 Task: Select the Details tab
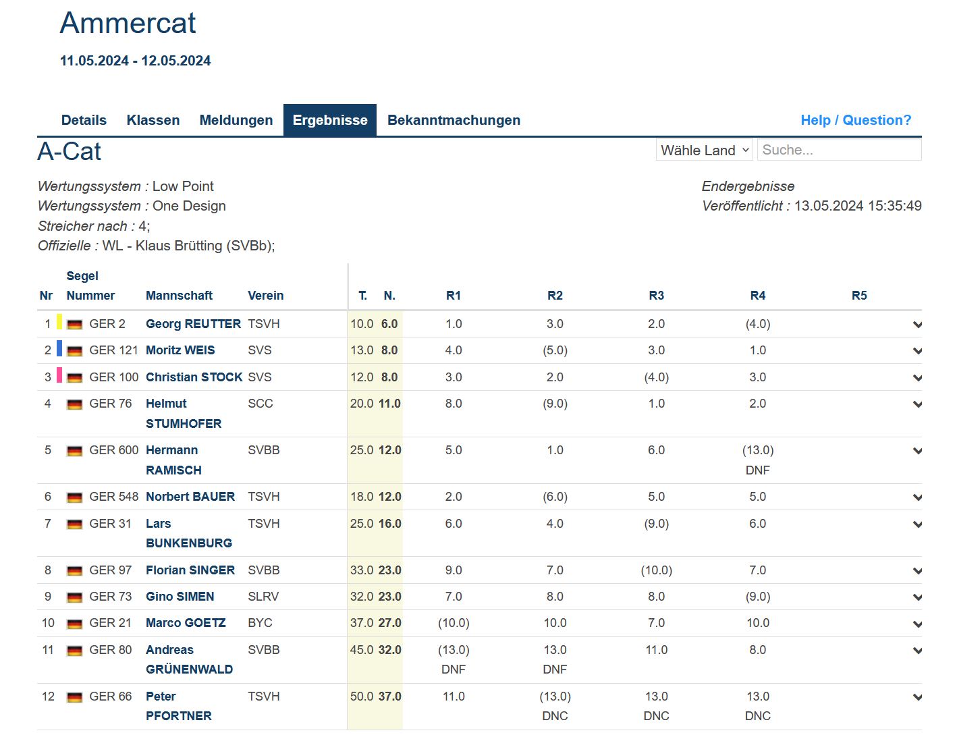click(84, 120)
